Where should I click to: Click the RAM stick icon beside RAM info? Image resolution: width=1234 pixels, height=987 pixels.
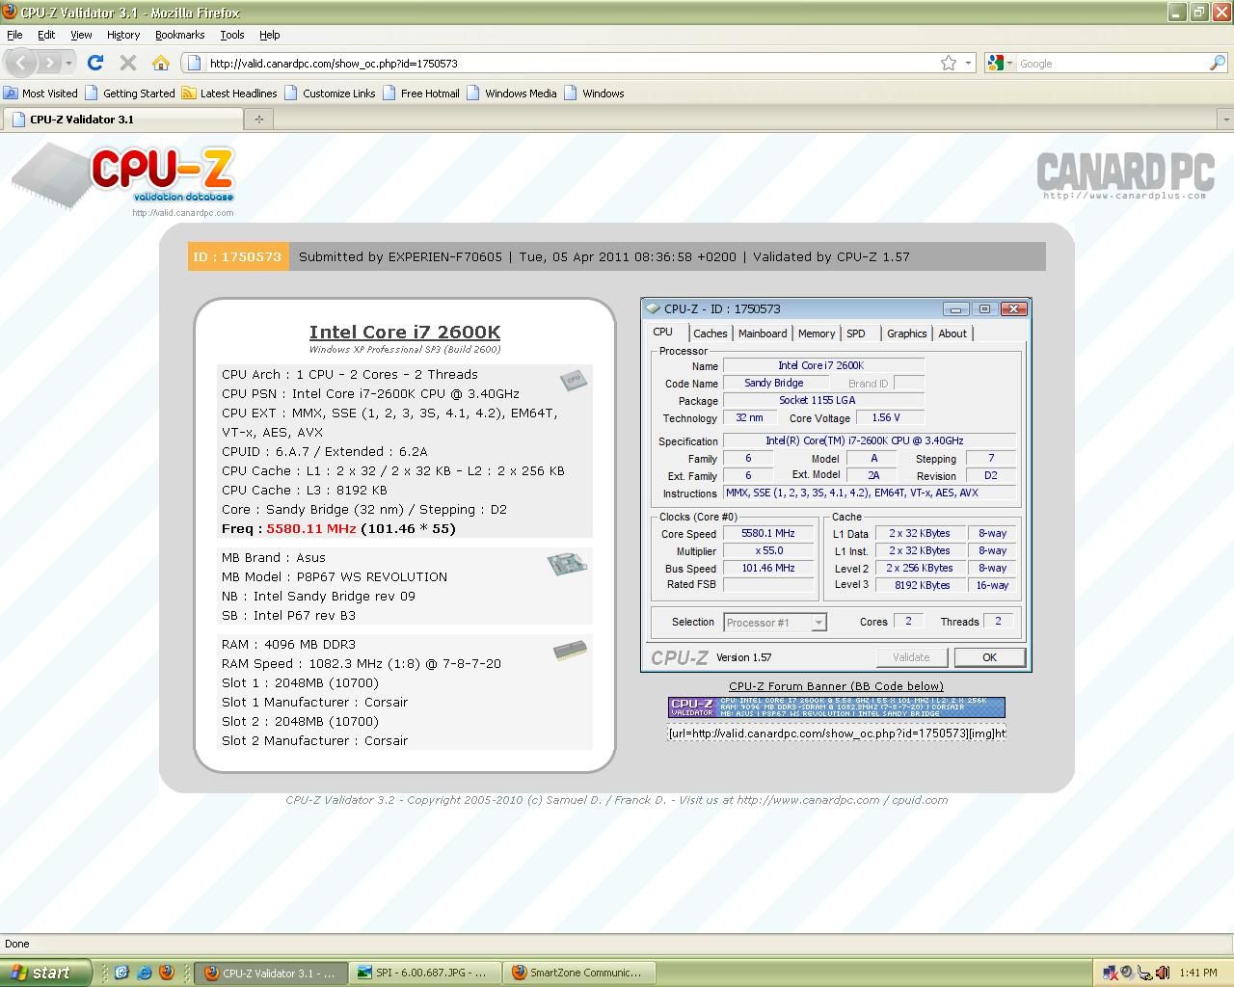570,652
